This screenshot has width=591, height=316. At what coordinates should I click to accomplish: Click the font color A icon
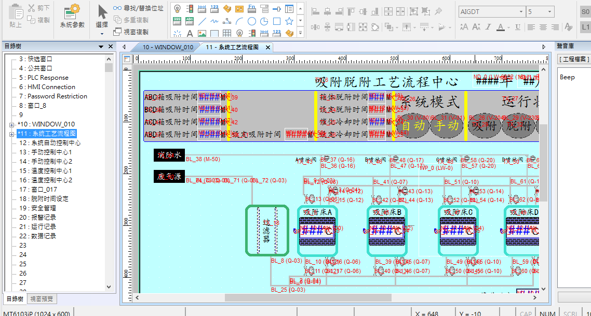(501, 27)
